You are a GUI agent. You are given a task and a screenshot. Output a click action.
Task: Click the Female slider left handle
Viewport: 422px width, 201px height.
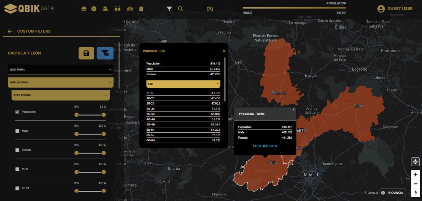(77, 153)
